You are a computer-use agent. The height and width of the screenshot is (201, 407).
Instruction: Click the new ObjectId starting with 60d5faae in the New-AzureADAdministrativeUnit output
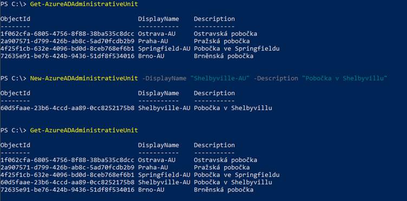pos(67,108)
